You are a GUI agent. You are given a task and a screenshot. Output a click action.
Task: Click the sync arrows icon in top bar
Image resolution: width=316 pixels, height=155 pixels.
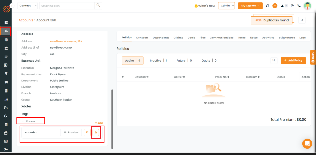click(268, 6)
